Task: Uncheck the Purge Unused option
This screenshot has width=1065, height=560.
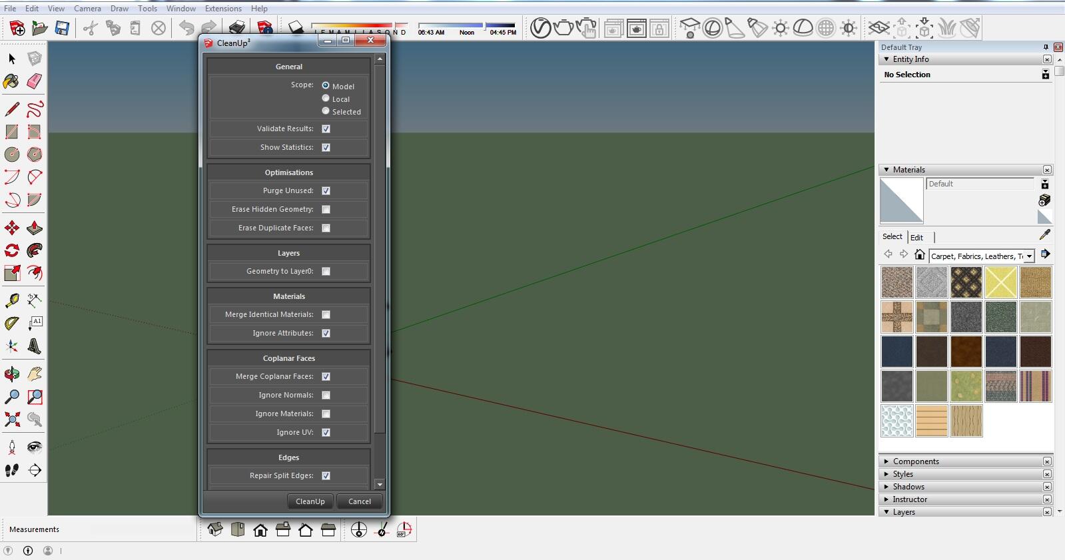Action: point(326,190)
